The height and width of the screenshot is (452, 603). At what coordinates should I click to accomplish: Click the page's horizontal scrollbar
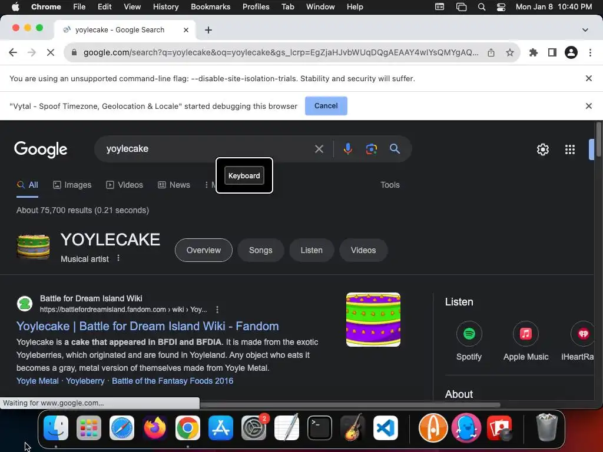[x=350, y=405]
